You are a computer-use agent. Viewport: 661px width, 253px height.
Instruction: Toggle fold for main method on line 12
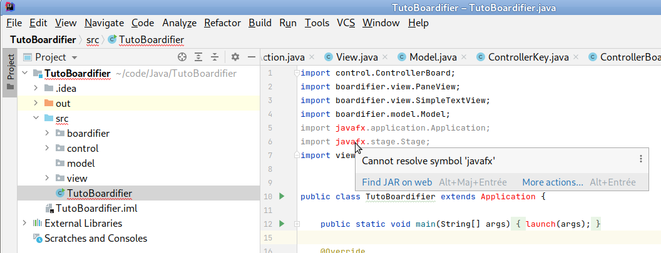(x=297, y=224)
